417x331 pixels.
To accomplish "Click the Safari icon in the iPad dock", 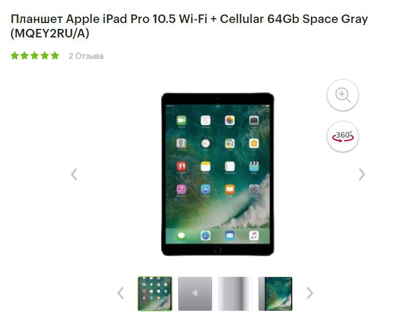I will point(206,236).
